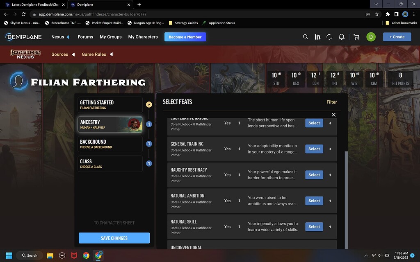
Task: Open the shopping cart icon
Action: [x=356, y=37]
